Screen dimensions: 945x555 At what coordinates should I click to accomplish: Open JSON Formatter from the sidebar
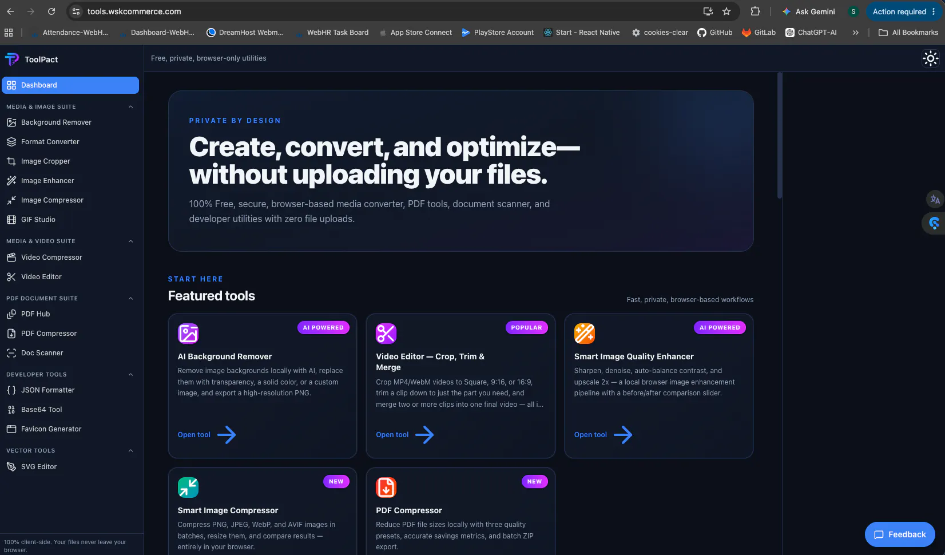click(70, 390)
